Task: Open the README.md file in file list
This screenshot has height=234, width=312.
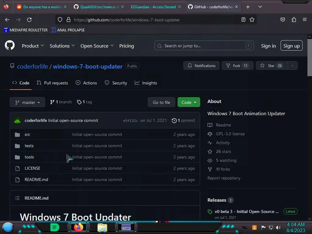Action: click(37, 179)
